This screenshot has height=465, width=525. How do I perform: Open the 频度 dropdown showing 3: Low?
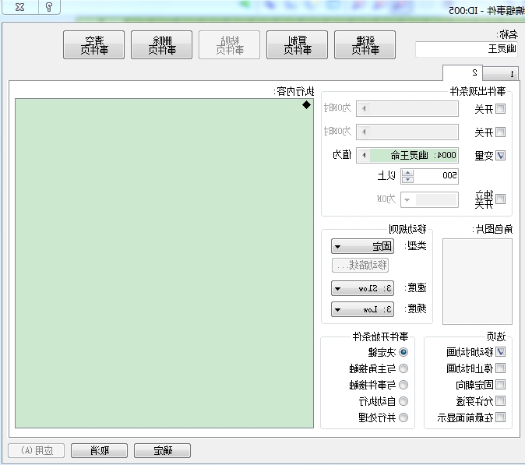tap(363, 309)
